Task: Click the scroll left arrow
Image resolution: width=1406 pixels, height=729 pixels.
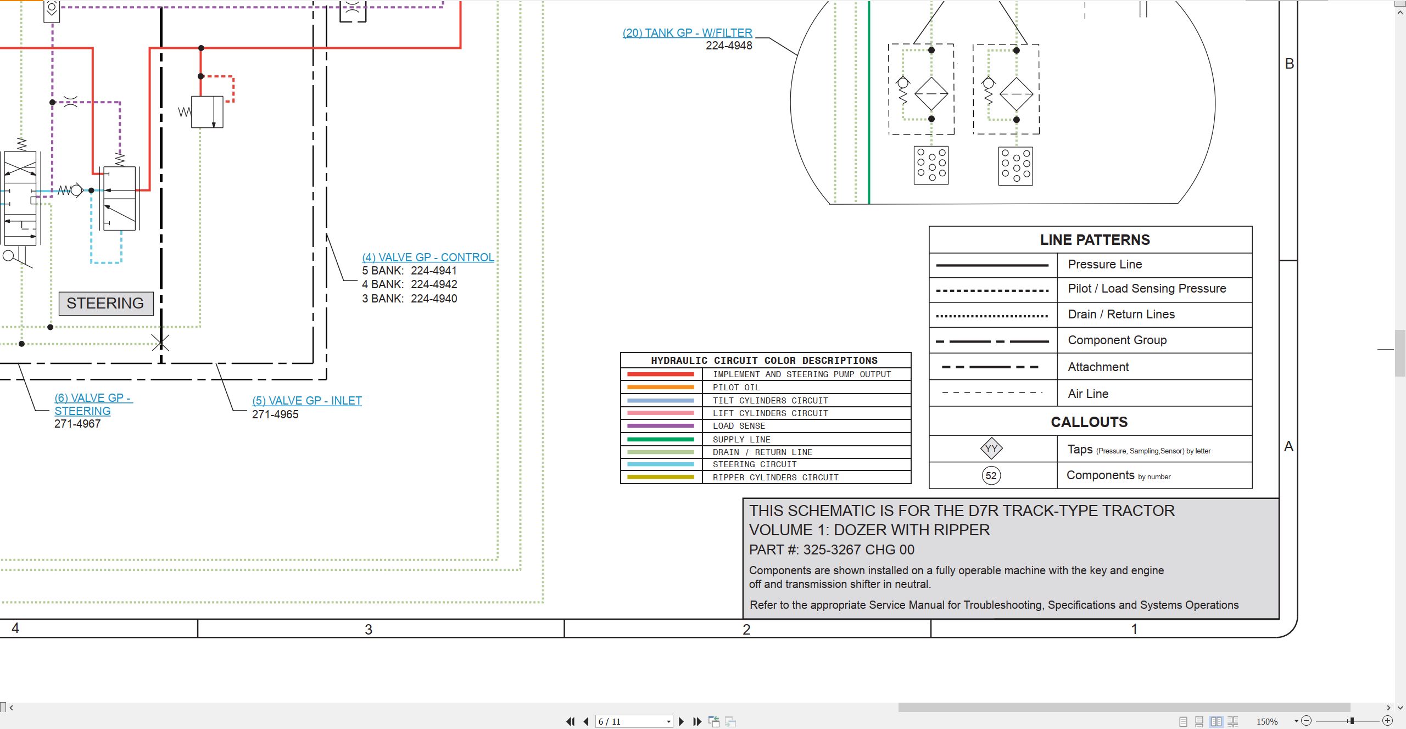Action: [11, 708]
